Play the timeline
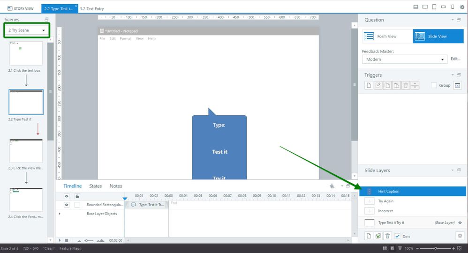Image resolution: width=468 pixels, height=253 pixels. click(x=60, y=240)
